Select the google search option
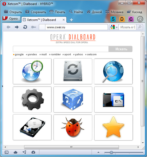This screenshot has height=157, width=147. pos(18,54)
